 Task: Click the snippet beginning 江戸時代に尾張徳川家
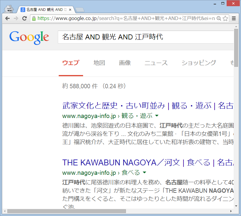pos(148,195)
